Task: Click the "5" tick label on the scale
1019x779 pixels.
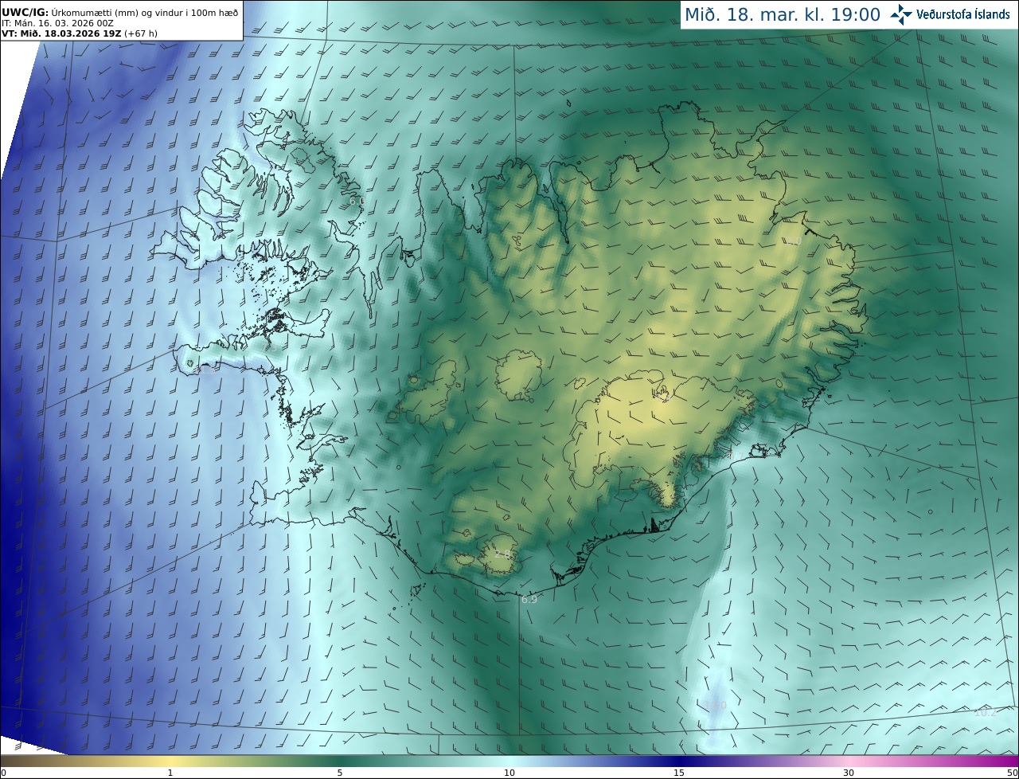Action: pos(340,773)
